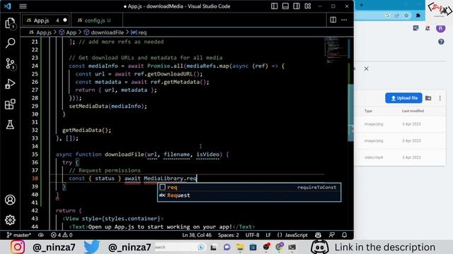Open the VS Code hamburger menu
Image resolution: width=453 pixels, height=254 pixels.
23,6
